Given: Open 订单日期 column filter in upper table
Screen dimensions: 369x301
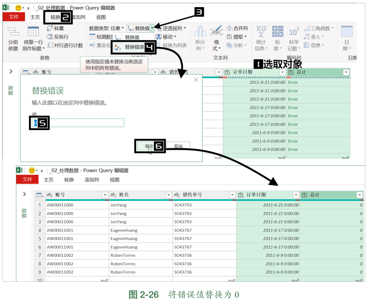Looking at the screenshot, I should pyautogui.click(x=282, y=72).
